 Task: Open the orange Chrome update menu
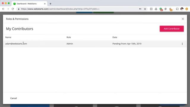coord(187,9)
